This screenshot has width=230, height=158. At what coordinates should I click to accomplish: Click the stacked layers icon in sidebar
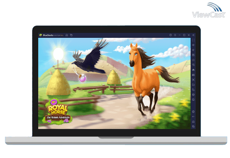[193, 95]
